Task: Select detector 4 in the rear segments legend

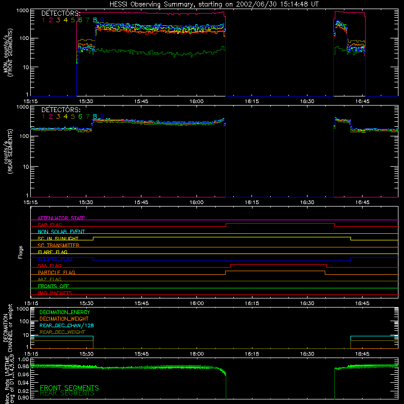Action: (x=66, y=117)
